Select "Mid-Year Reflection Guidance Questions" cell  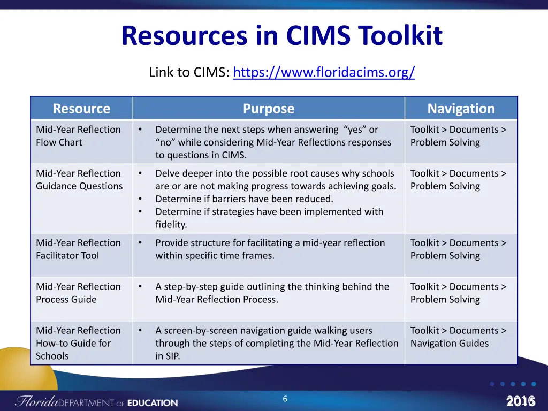tap(81, 199)
